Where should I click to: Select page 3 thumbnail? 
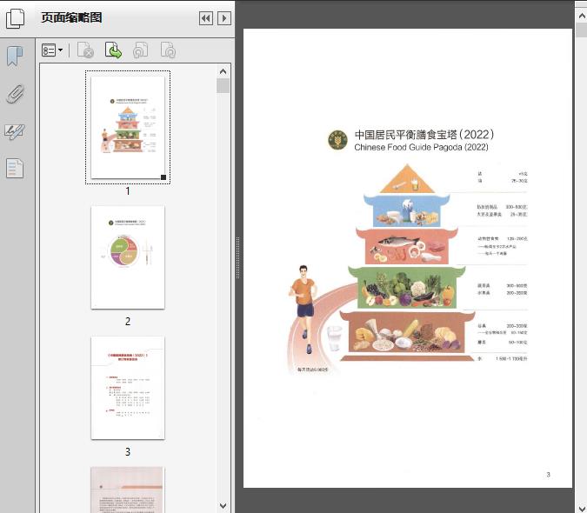pos(128,388)
